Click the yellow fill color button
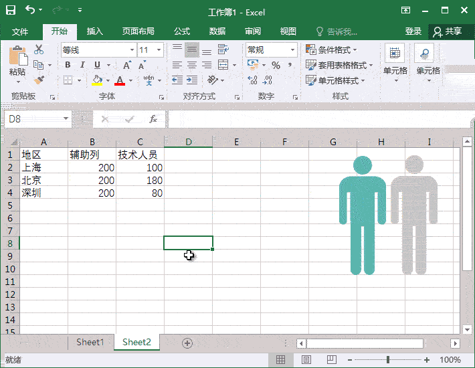Image resolution: width=475 pixels, height=368 pixels. [x=97, y=80]
